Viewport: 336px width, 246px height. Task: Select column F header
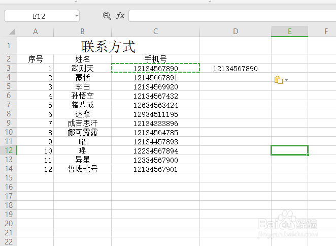pyautogui.click(x=326, y=32)
